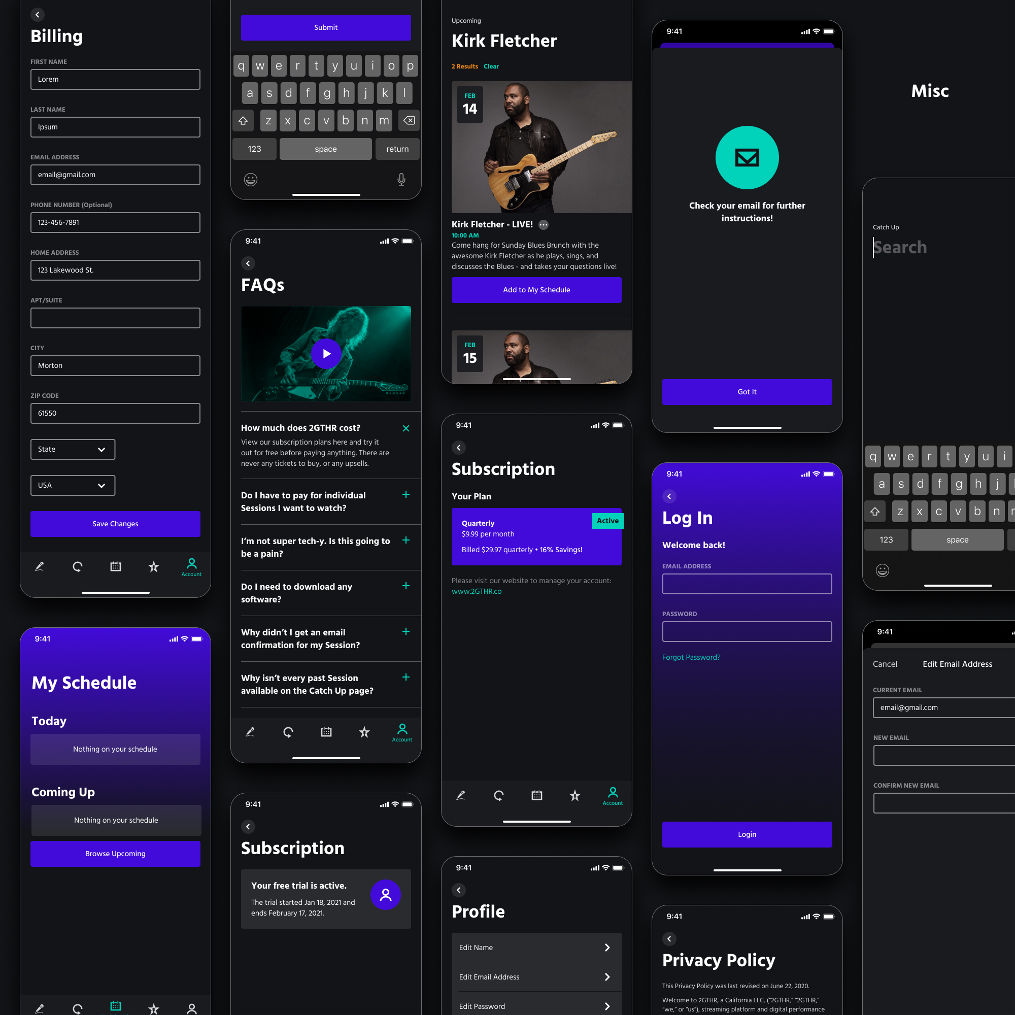
Task: Play the FAQs intro video
Action: pyautogui.click(x=326, y=354)
